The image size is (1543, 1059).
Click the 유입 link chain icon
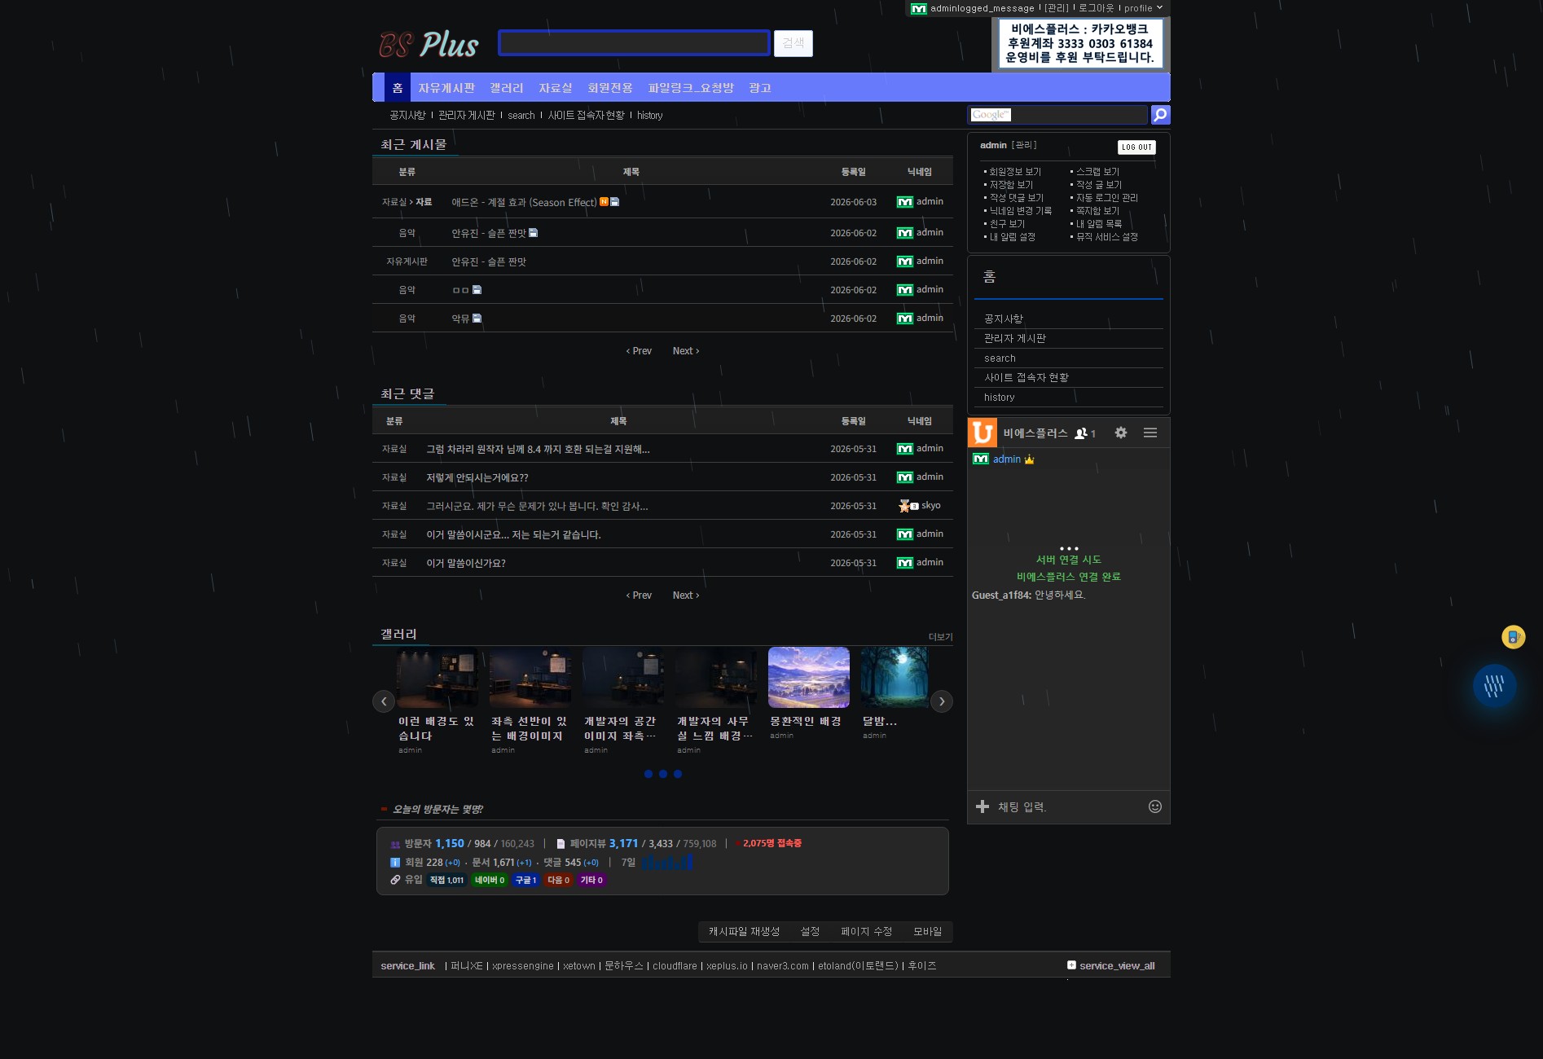tap(395, 880)
